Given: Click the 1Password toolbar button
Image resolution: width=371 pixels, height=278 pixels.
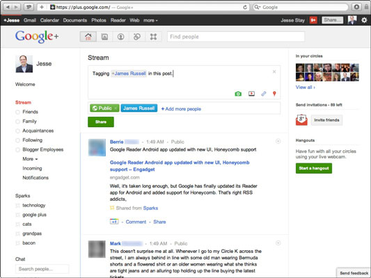Looking at the screenshot, I should pos(29,7).
